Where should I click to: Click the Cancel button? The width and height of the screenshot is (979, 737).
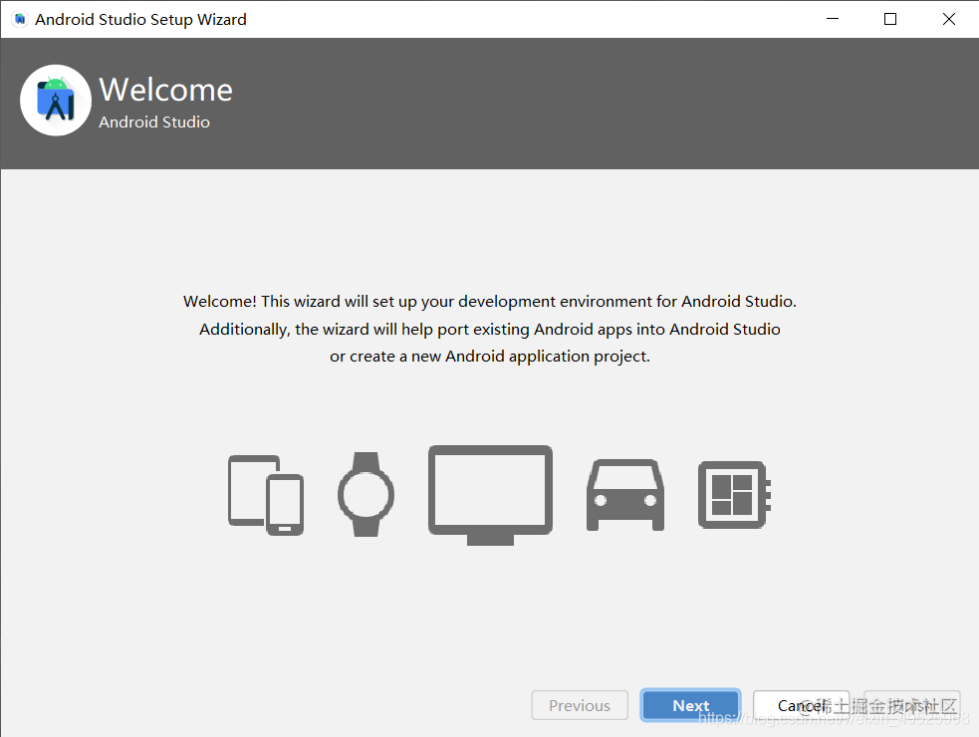[x=802, y=705]
